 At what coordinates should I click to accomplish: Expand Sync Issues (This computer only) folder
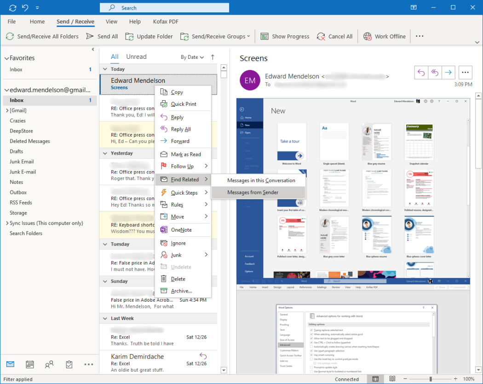pos(7,223)
